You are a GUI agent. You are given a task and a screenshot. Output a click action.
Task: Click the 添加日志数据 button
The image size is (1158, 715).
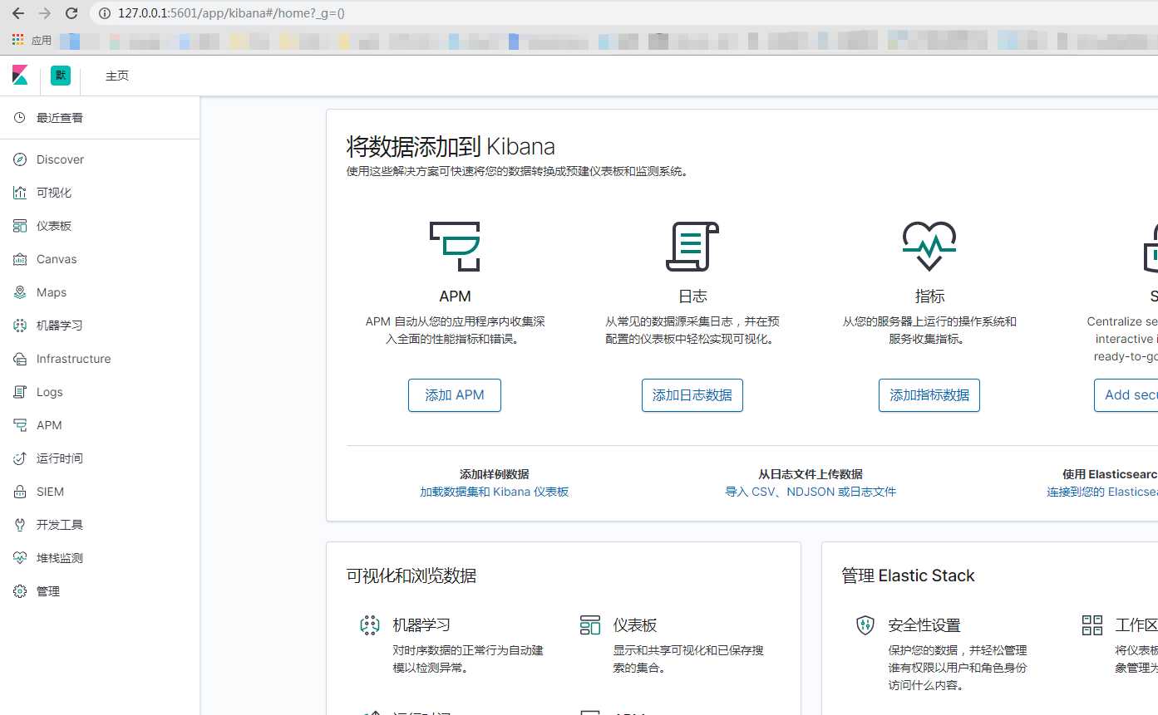pyautogui.click(x=692, y=395)
